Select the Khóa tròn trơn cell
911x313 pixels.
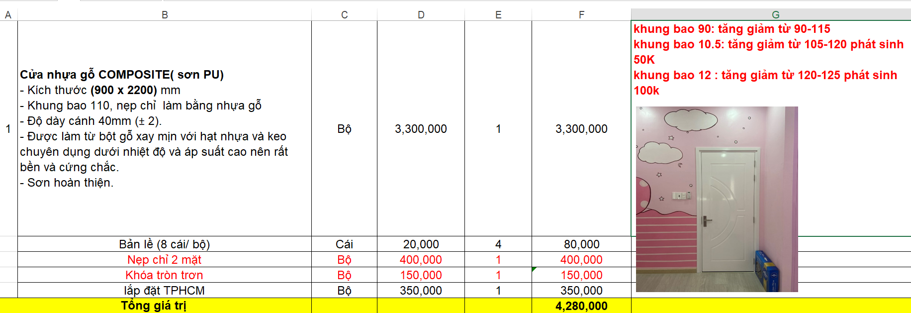[164, 275]
